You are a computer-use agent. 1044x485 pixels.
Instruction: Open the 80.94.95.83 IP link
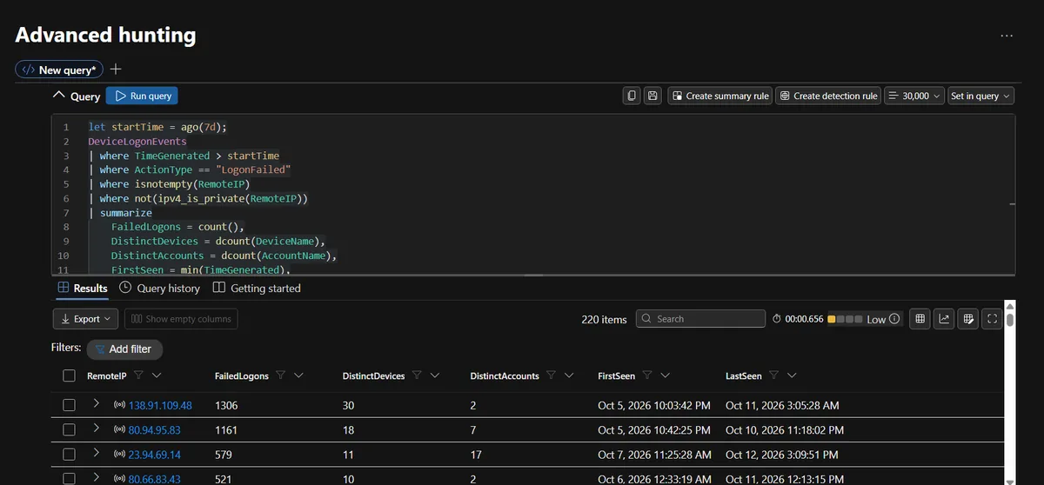[155, 429]
